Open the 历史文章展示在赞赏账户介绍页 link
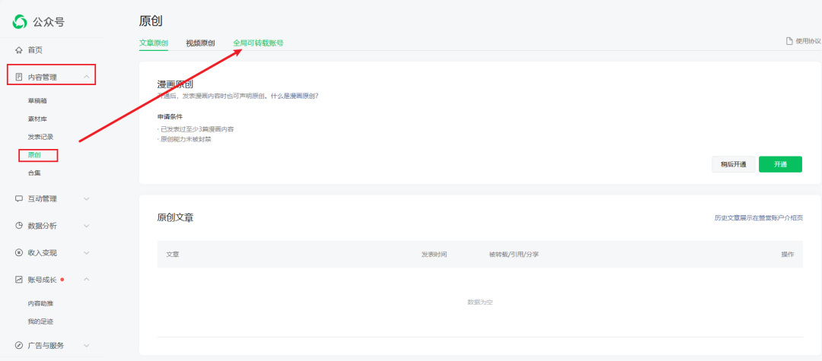The height and width of the screenshot is (361, 822). 759,217
